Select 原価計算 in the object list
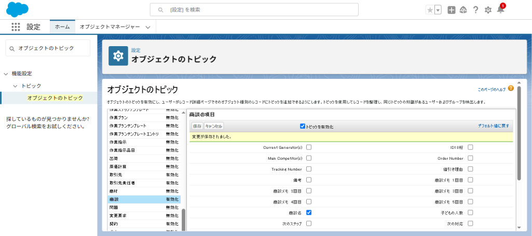Image resolution: width=532 pixels, height=236 pixels. click(x=144, y=166)
